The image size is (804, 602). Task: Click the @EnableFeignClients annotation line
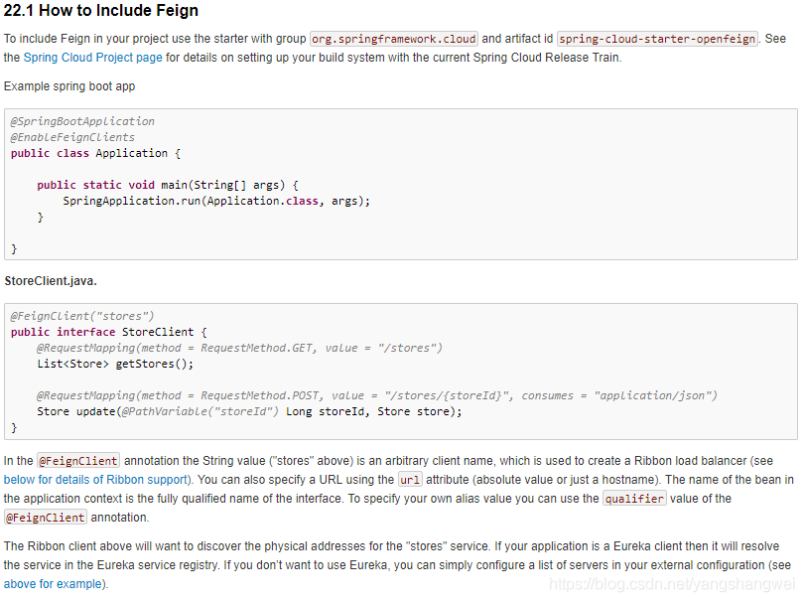(72, 137)
